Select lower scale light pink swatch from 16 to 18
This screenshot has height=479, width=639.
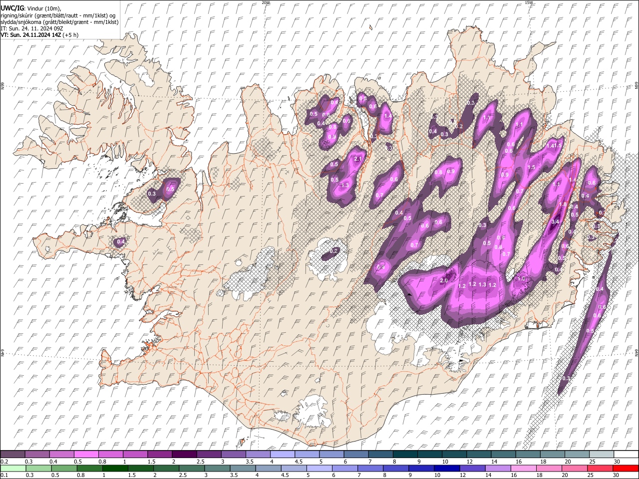tap(524, 468)
